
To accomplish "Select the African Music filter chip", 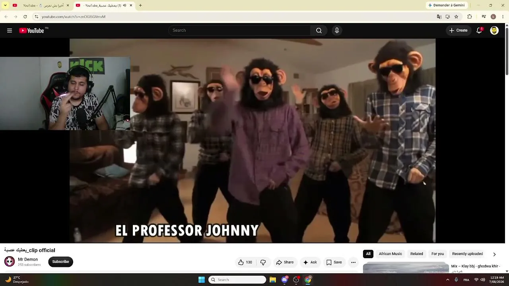I will pos(390,254).
